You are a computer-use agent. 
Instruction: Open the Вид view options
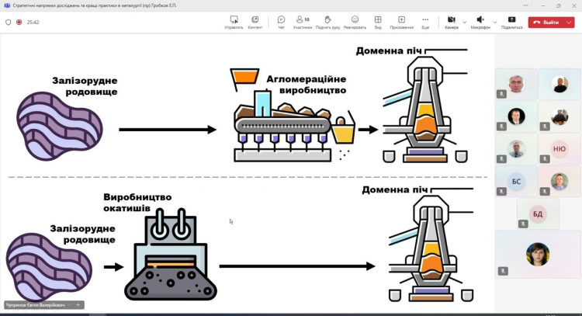[x=378, y=22]
